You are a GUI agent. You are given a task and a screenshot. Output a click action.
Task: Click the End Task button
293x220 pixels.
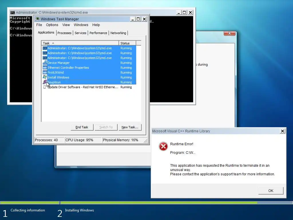pyautogui.click(x=82, y=127)
